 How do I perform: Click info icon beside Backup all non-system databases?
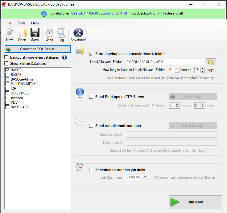64,57
